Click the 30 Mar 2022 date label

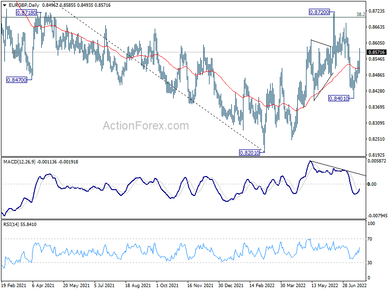(293, 286)
